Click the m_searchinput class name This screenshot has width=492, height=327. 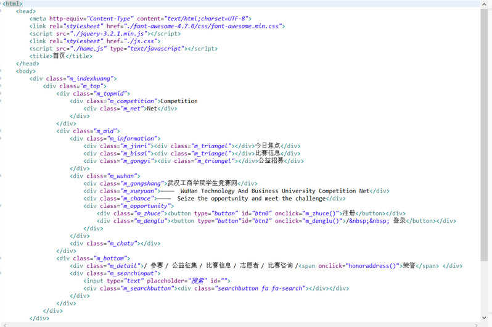tap(132, 273)
